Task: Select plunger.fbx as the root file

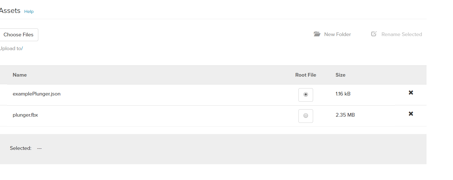Action: [306, 116]
